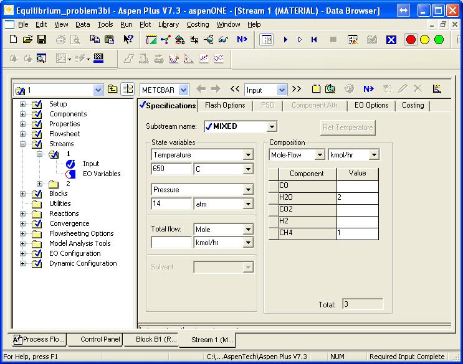Click the glasses Data Browser icon
This screenshot has width=463, height=364.
[x=224, y=39]
